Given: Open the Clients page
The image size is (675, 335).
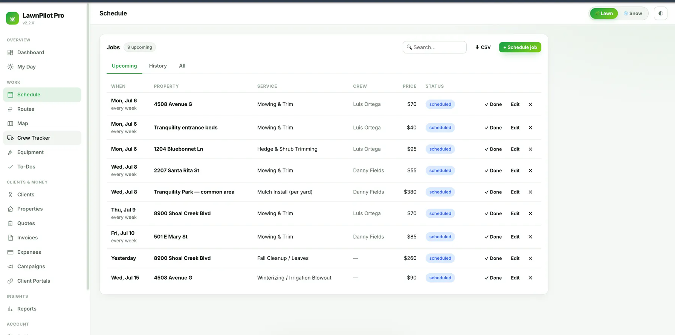Looking at the screenshot, I should (42, 195).
